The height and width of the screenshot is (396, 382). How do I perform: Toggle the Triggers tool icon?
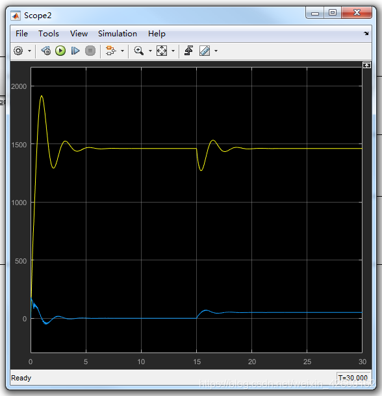(x=189, y=51)
